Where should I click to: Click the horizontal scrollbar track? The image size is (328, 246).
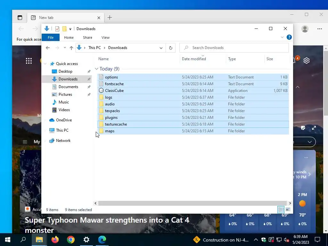pos(192,203)
